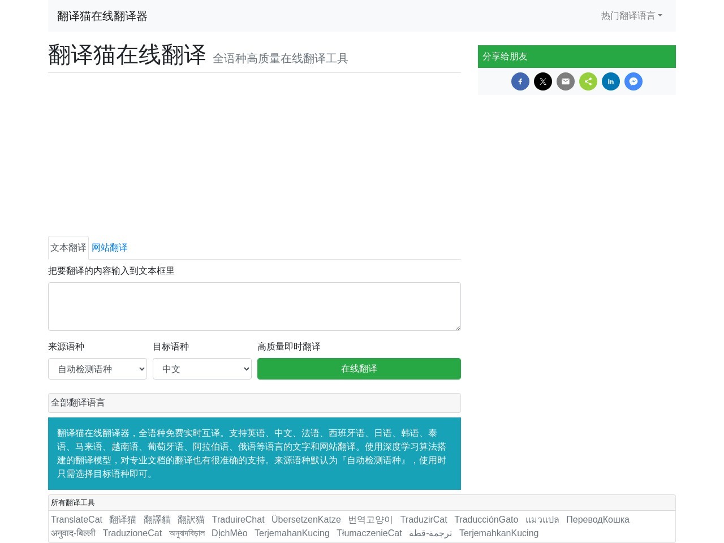Open the 目标语种 中文 dropdown
Viewport: 724px width, 543px height.
tap(202, 369)
